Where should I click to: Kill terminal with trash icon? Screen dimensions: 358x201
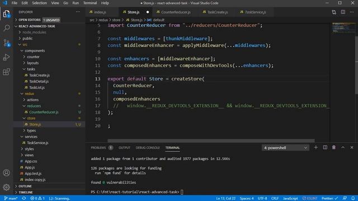(x=334, y=147)
